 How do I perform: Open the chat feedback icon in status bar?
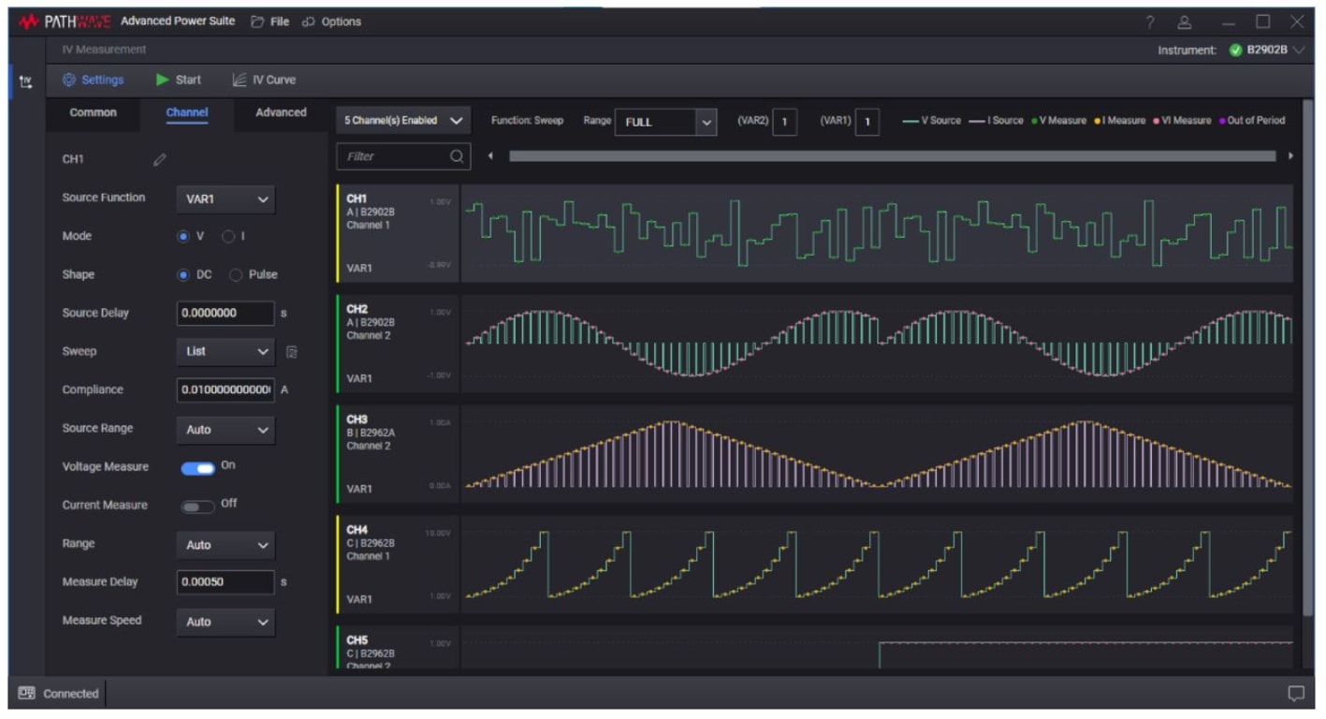tap(1296, 694)
